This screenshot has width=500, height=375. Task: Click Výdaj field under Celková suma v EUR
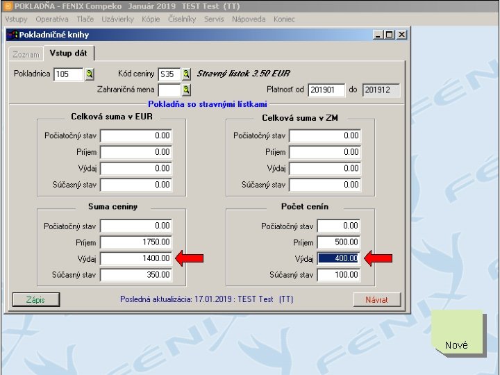click(x=136, y=169)
